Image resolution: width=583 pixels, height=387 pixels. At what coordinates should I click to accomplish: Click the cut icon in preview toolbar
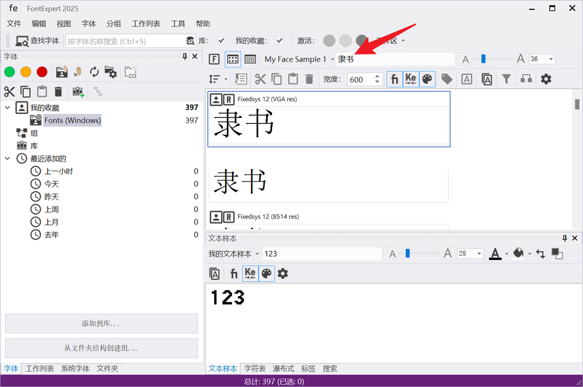tap(260, 79)
